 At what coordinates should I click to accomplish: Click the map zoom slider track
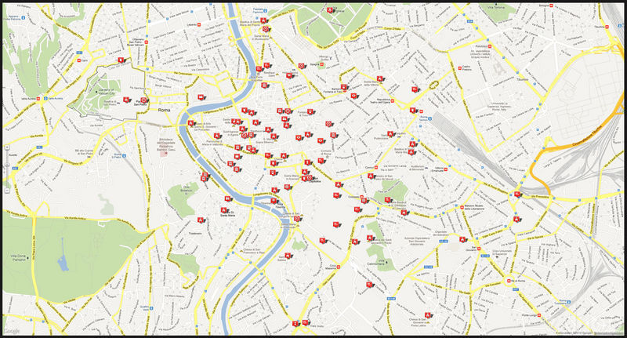click(x=7, y=169)
